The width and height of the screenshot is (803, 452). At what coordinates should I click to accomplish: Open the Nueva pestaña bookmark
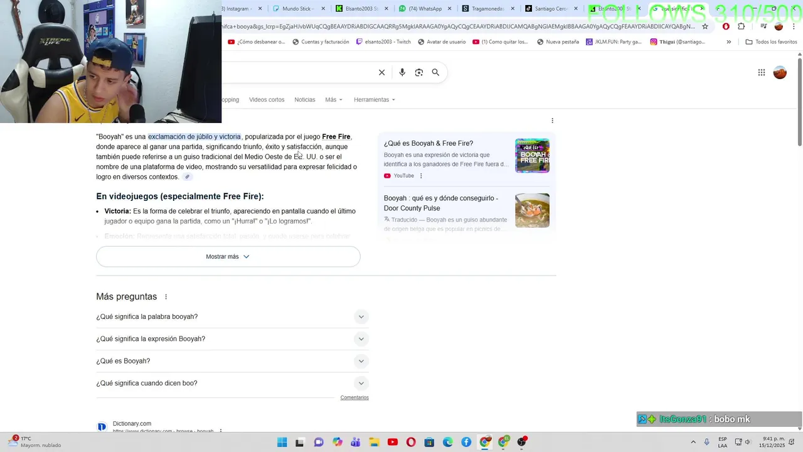558,42
